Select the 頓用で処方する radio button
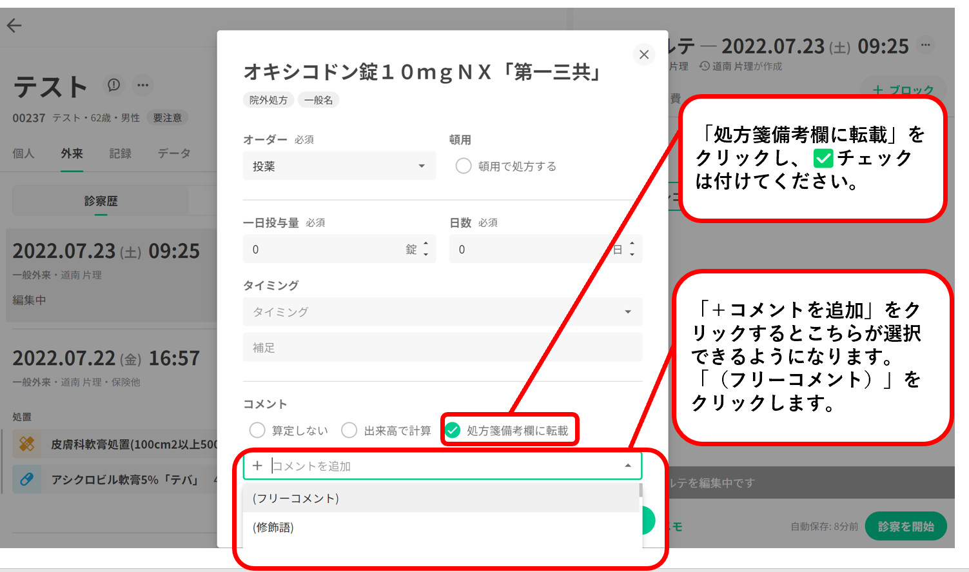This screenshot has height=572, width=969. point(464,166)
